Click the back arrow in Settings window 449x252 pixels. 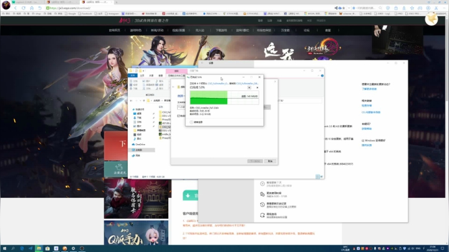[x=202, y=63]
